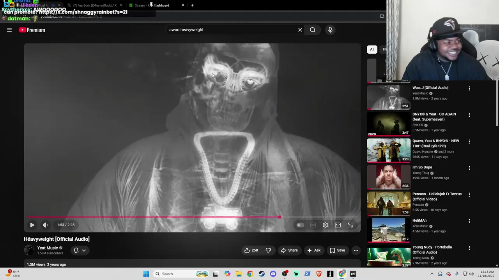Toggle the autoplay switch in player

[300, 225]
